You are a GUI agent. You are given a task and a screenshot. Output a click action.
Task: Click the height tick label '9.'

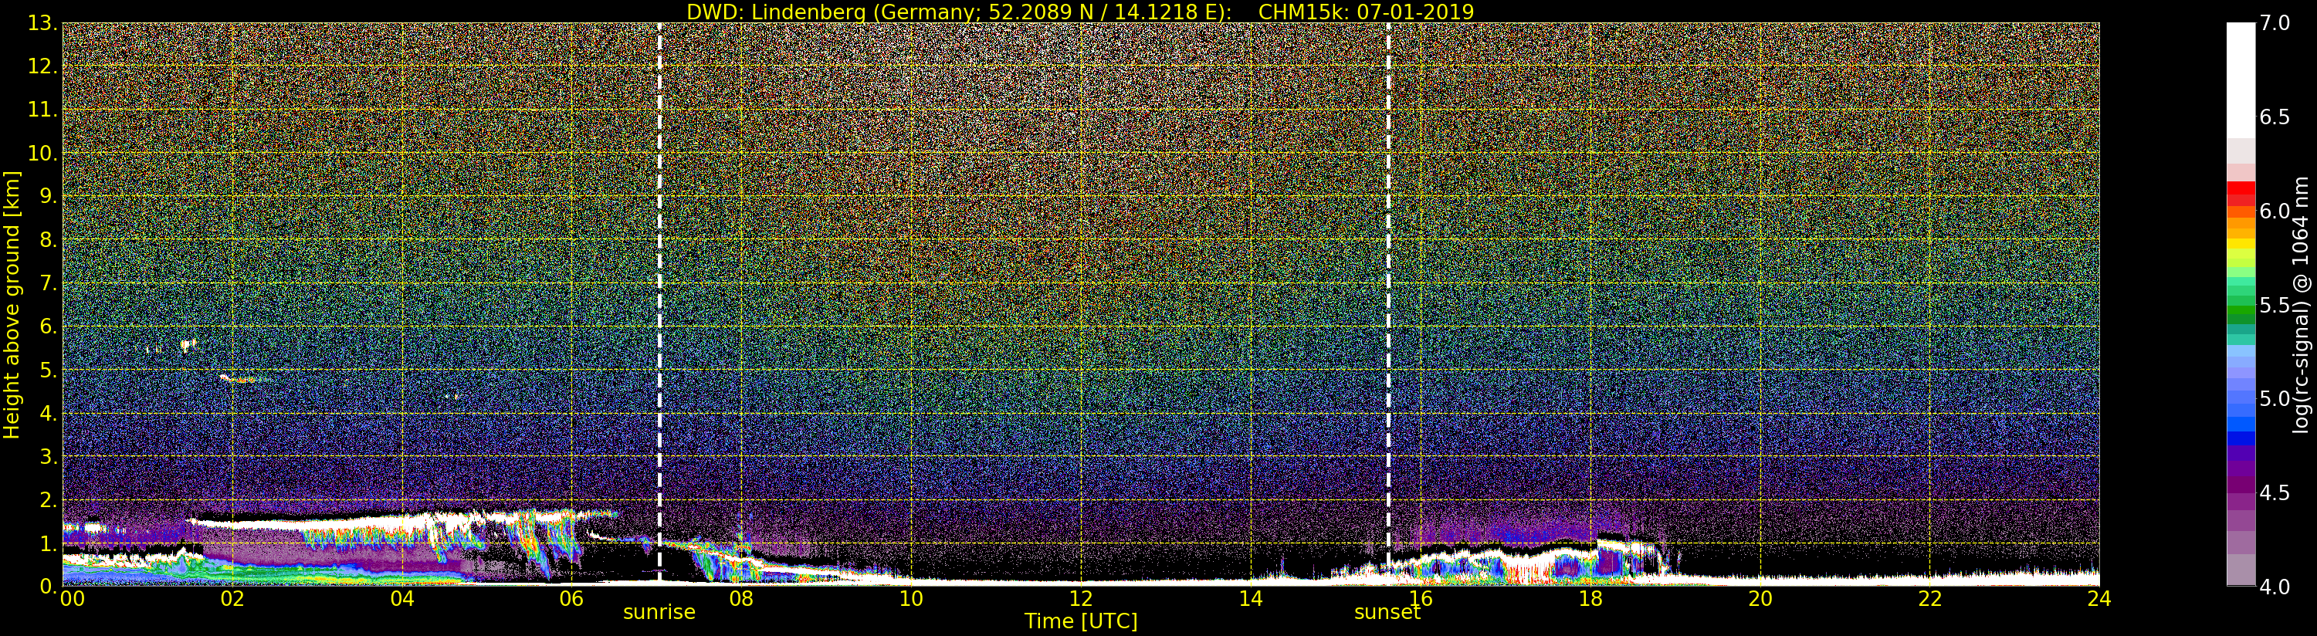pyautogui.click(x=48, y=196)
